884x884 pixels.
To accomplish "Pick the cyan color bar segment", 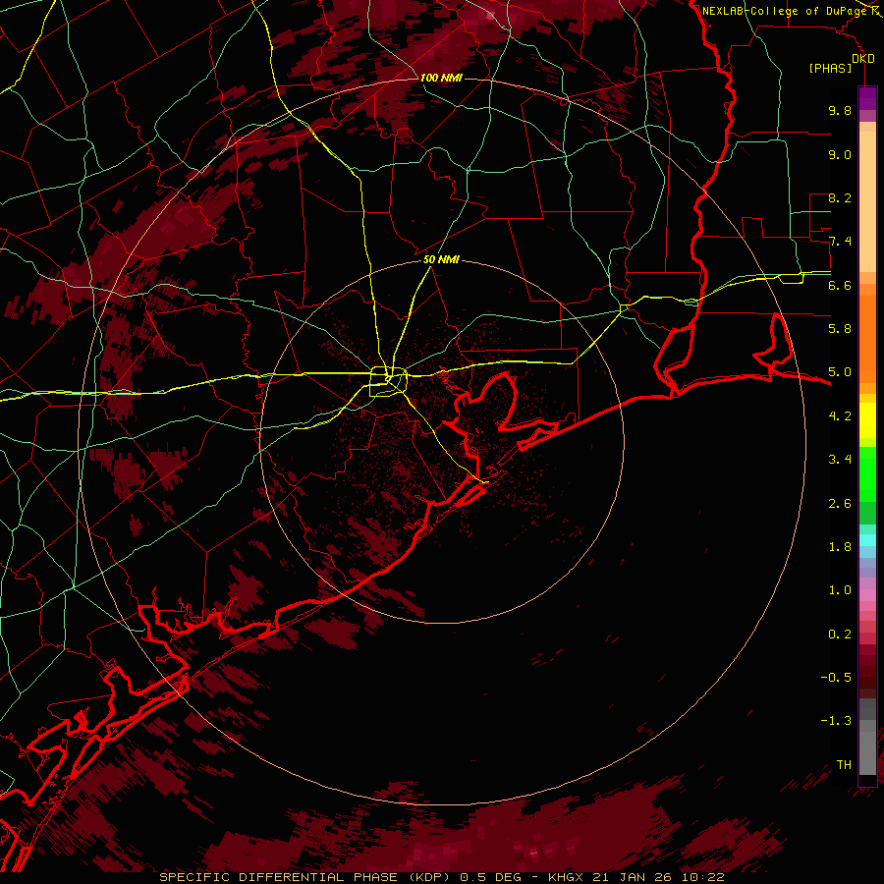I will [x=867, y=540].
